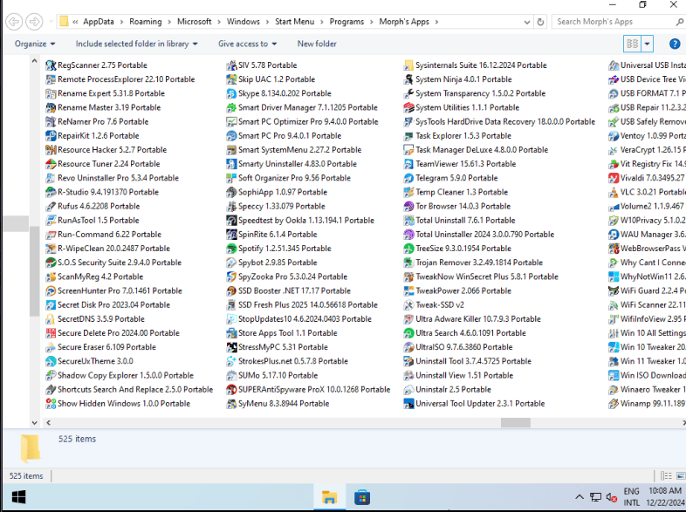Click the Speedtest by Ookla icon
Screen dimensions: 686x512
click(231, 221)
